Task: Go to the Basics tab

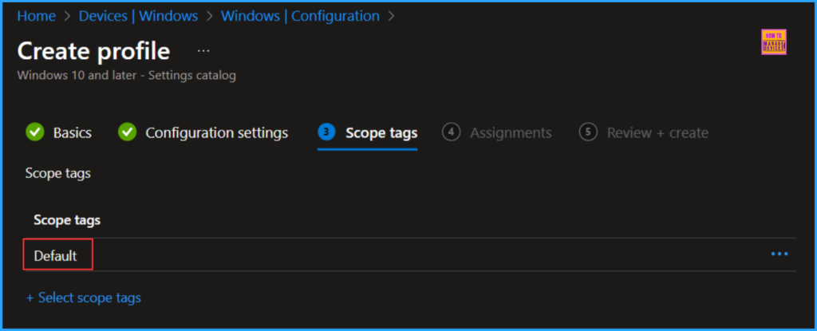Action: tap(72, 132)
